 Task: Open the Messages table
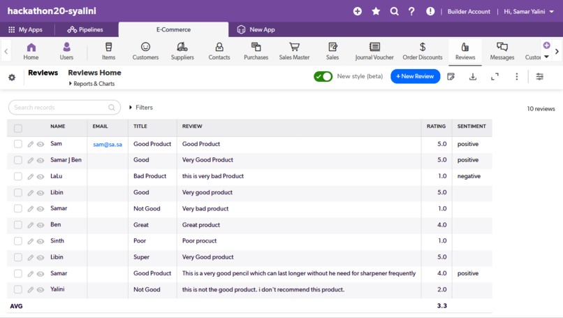pyautogui.click(x=502, y=51)
